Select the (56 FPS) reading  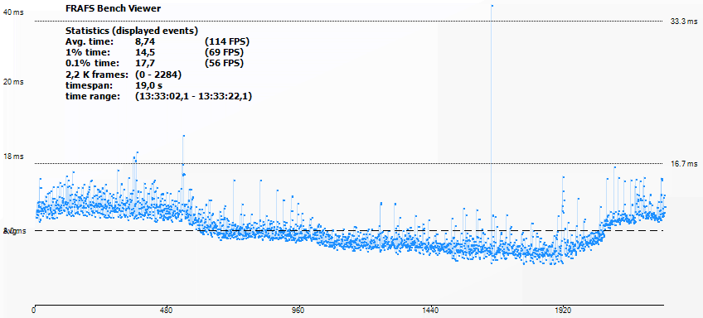(224, 63)
